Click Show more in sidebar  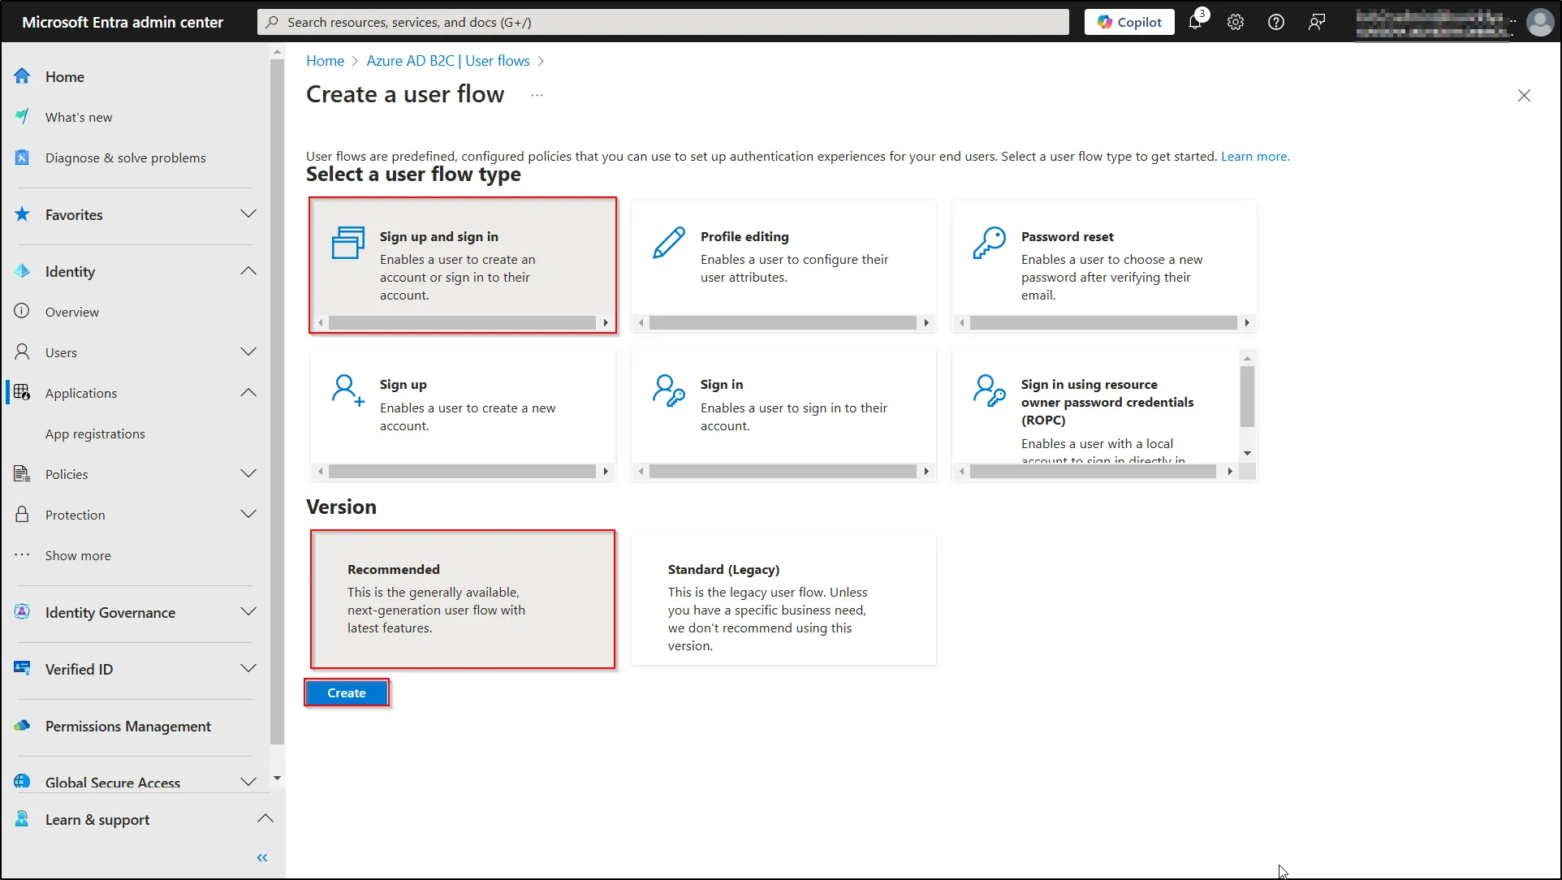pos(78,555)
